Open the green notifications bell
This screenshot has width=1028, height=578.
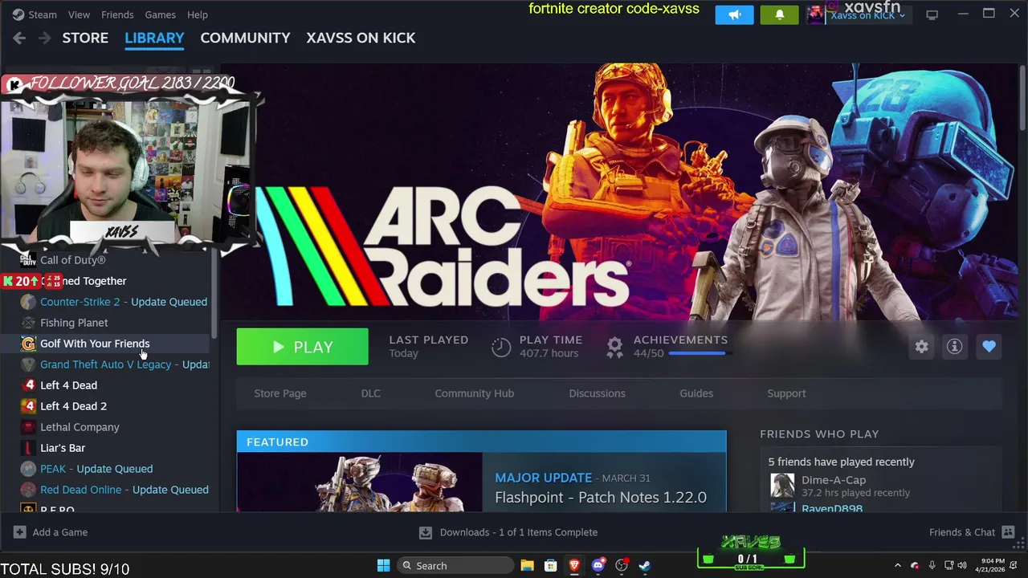pos(779,14)
